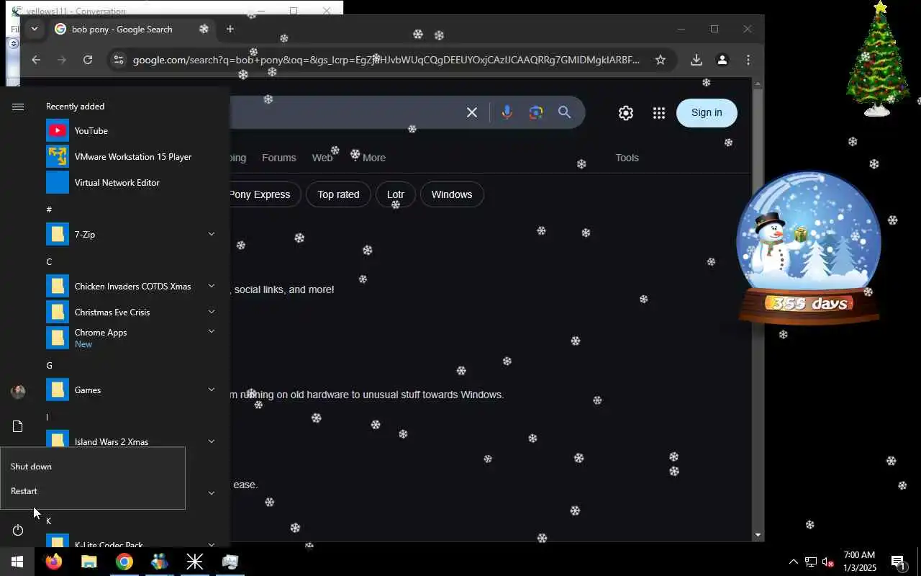This screenshot has height=576, width=921.
Task: Bookmark this page with the star
Action: 661,60
